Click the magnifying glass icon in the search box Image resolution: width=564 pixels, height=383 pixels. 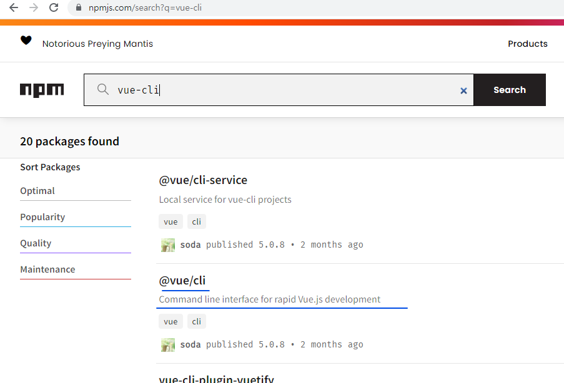103,89
